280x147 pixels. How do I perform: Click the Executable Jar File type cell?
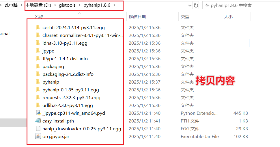click(x=200, y=136)
